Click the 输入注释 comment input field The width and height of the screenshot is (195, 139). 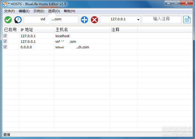click(161, 19)
